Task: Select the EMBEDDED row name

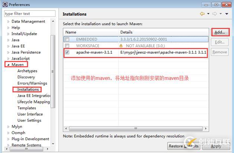Action: click(86, 39)
